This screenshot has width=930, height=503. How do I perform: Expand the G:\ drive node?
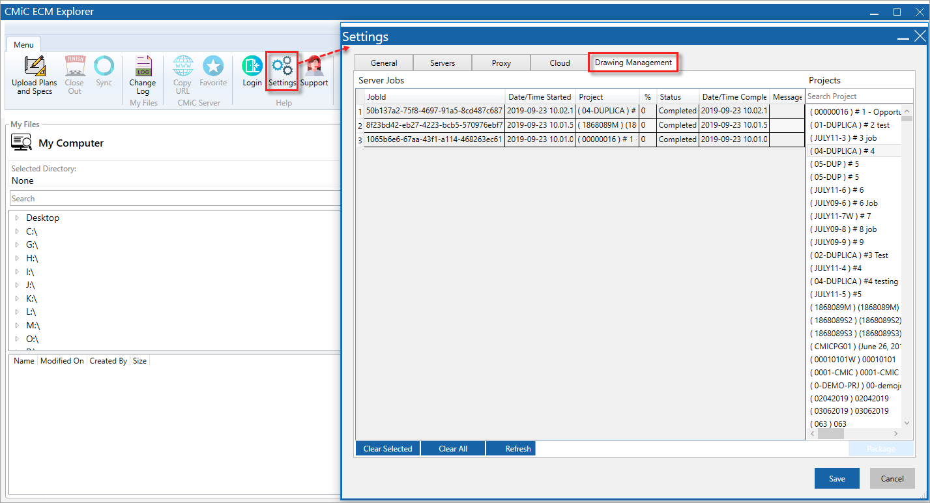click(x=18, y=244)
